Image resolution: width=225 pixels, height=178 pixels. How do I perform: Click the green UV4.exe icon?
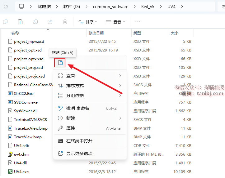tap(10, 171)
